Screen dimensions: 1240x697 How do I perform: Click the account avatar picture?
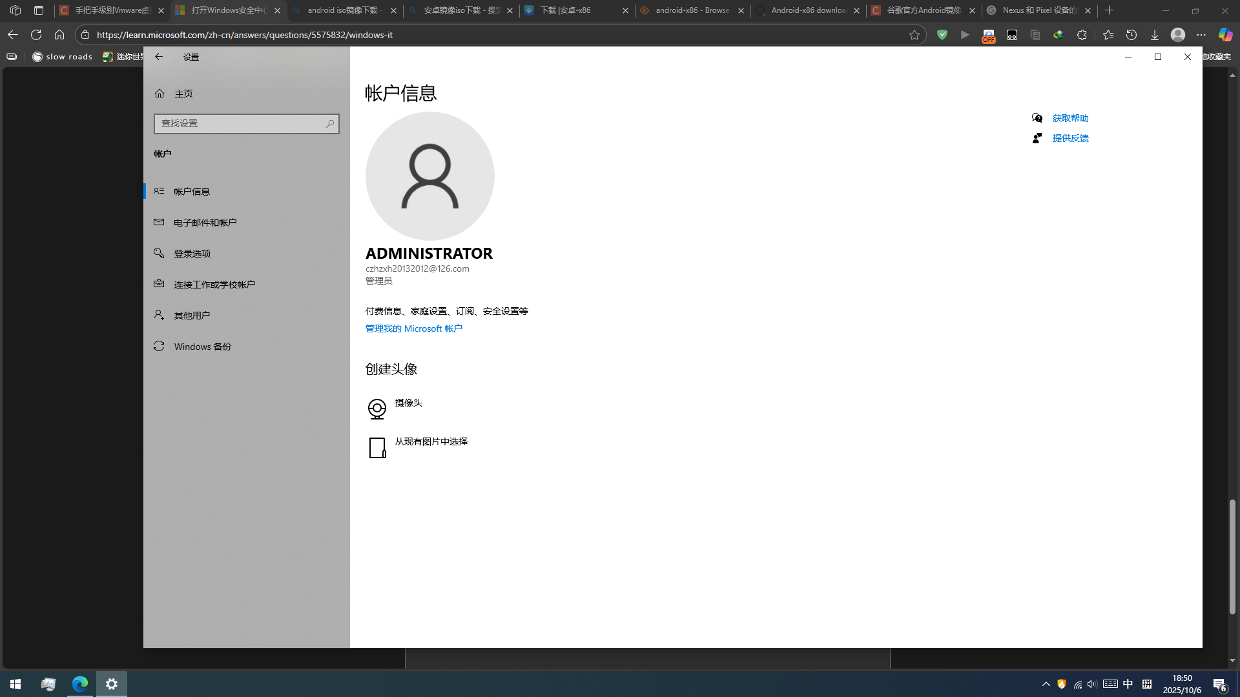tap(429, 176)
